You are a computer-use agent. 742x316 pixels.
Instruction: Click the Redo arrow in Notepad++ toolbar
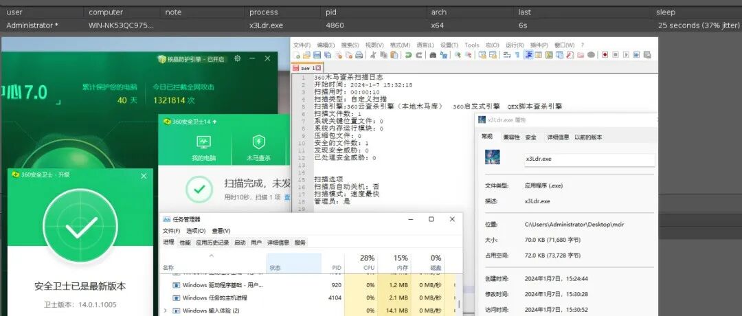coord(419,55)
